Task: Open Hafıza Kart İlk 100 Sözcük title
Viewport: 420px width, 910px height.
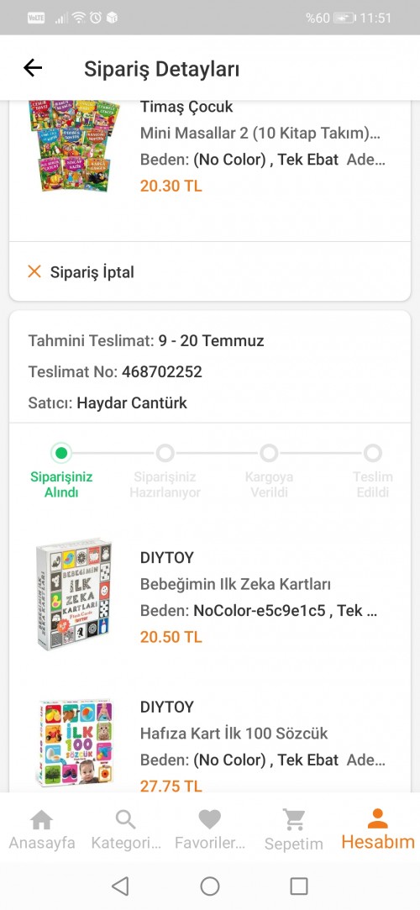Action: tap(234, 733)
